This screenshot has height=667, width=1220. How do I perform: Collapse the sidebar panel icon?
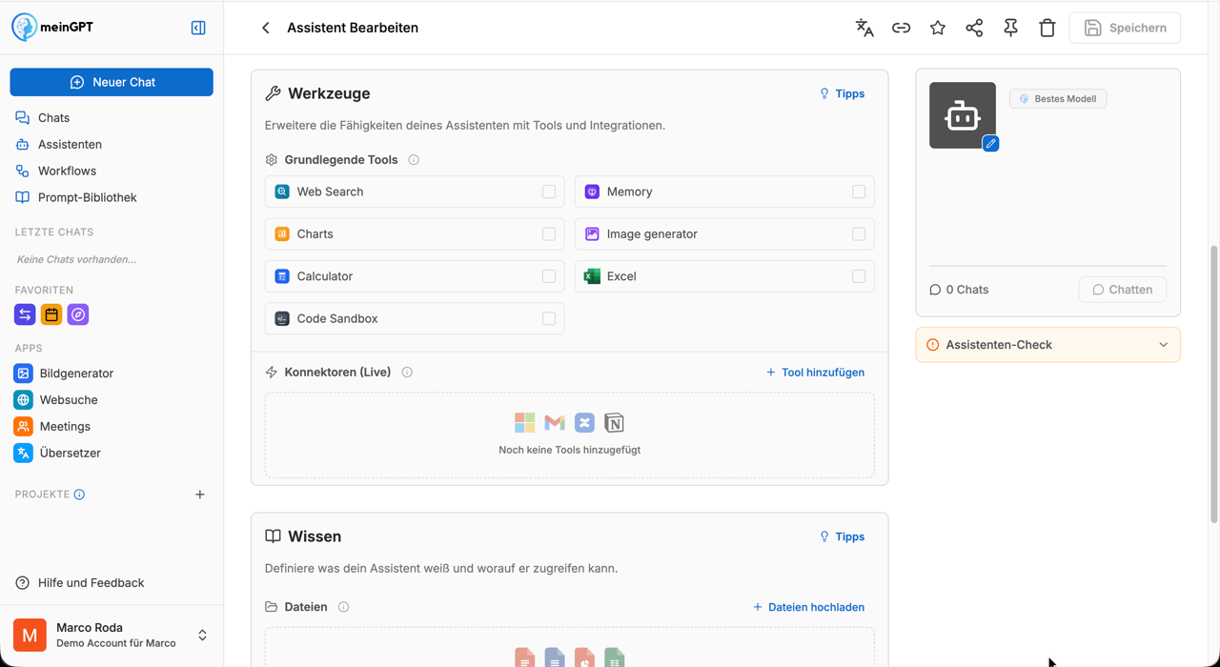[198, 28]
